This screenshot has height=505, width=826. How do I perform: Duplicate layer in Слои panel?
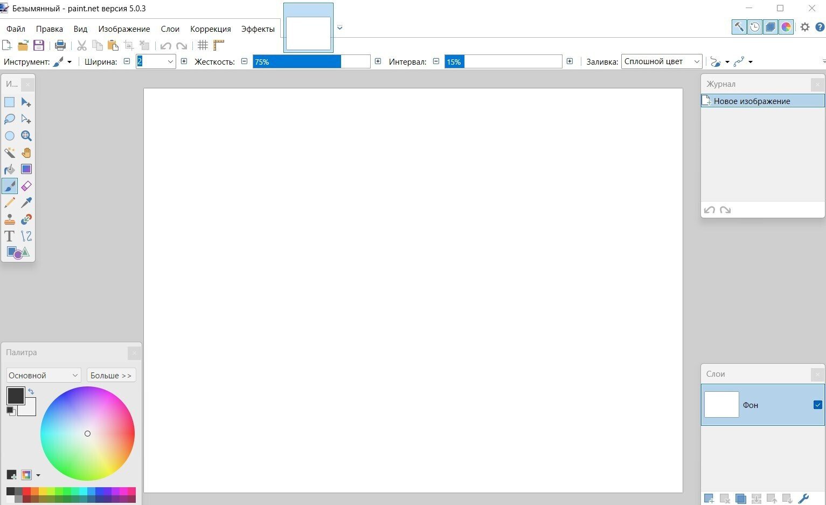tap(740, 499)
